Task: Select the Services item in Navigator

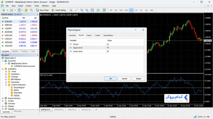Action: click(x=11, y=103)
